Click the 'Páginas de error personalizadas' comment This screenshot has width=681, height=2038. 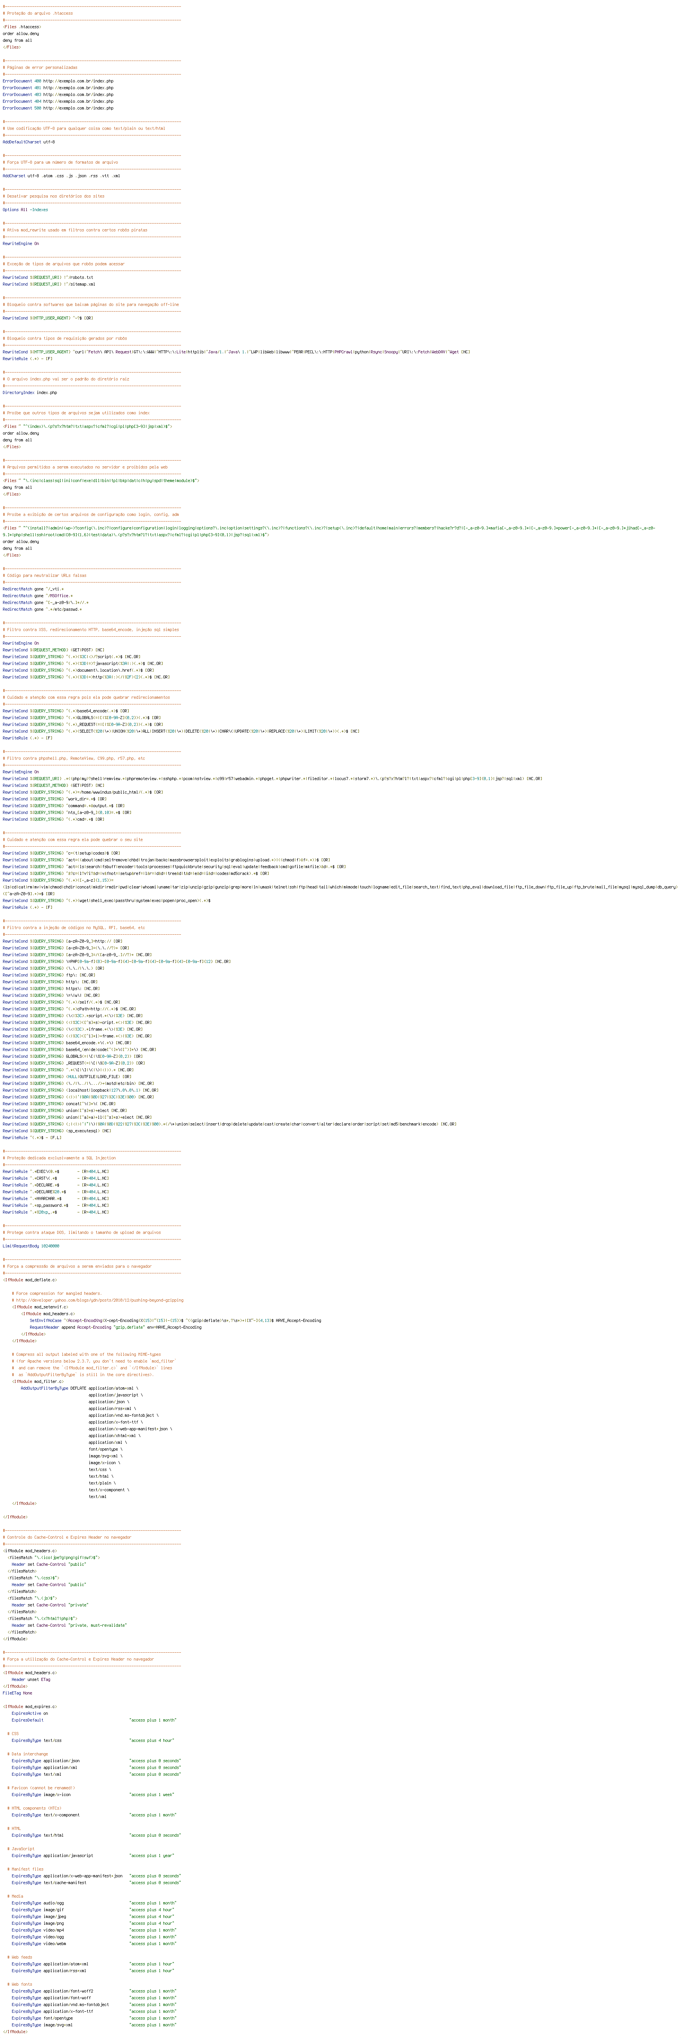(40, 67)
